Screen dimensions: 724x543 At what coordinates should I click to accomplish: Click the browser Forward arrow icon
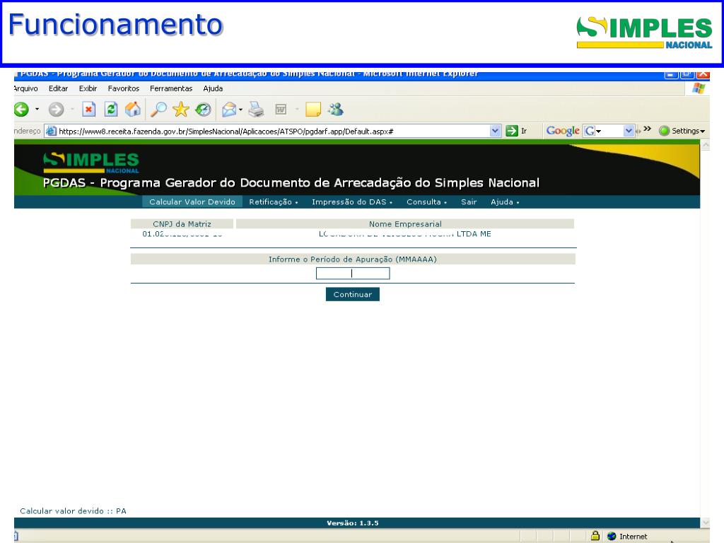[x=57, y=110]
